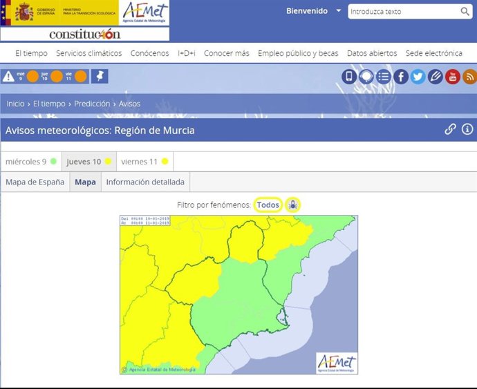Open the mobile apps icon
477x389 pixels.
[x=349, y=76]
